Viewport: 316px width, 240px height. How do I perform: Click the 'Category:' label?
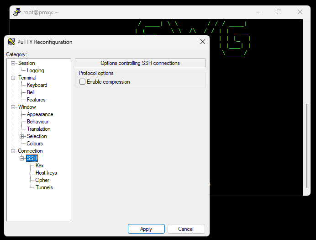16,54
